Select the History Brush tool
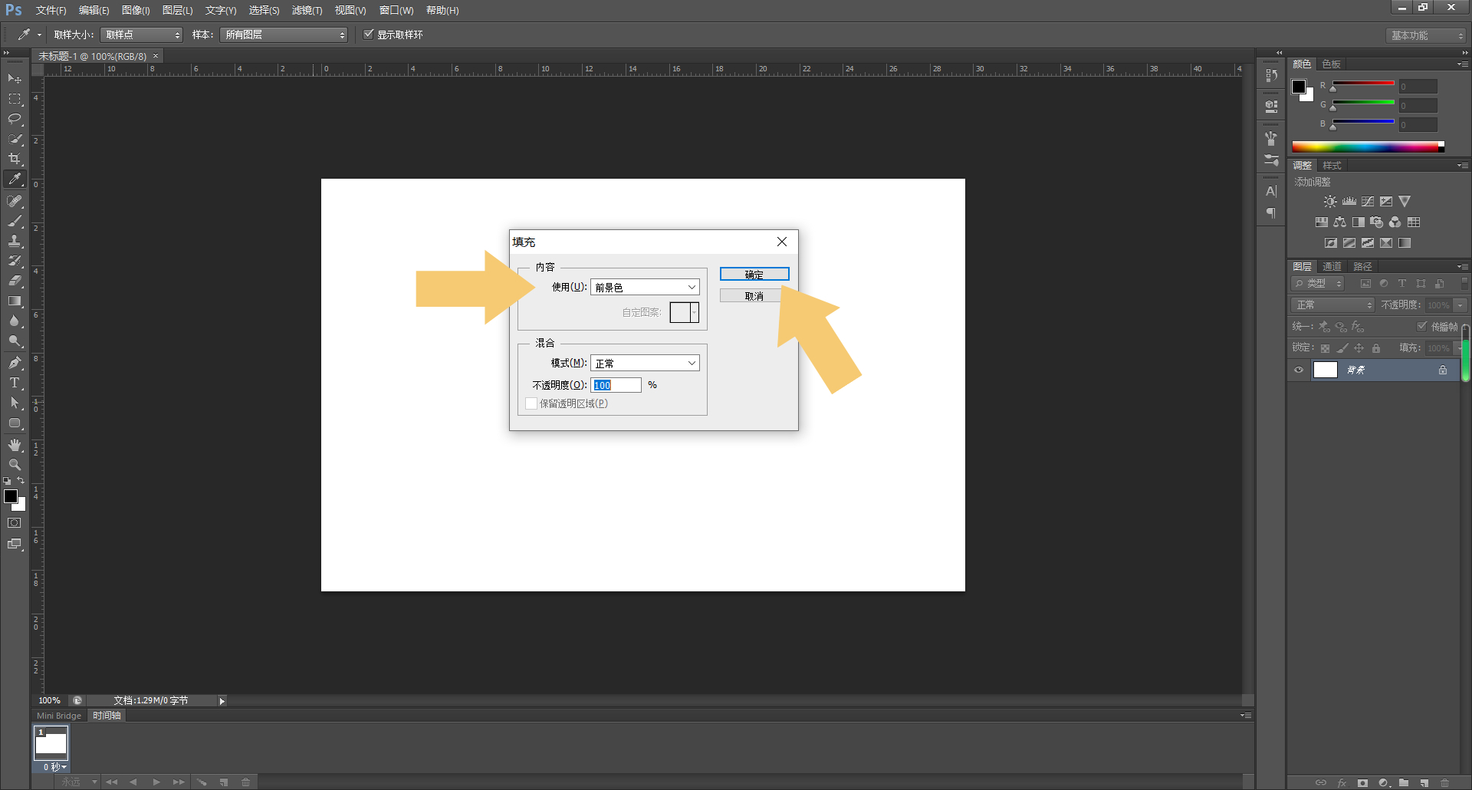 (15, 261)
